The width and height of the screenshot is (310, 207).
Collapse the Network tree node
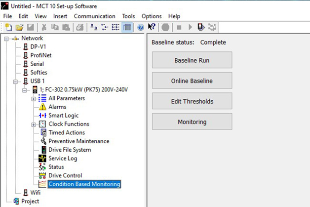(x=6, y=39)
